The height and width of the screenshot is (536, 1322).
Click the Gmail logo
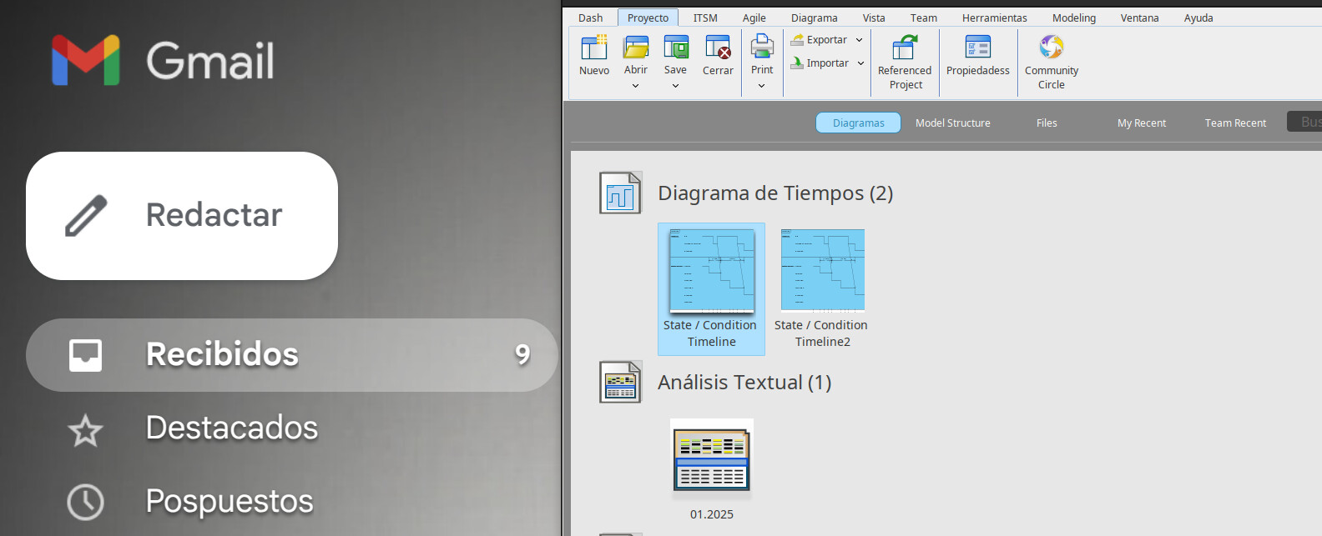(163, 60)
